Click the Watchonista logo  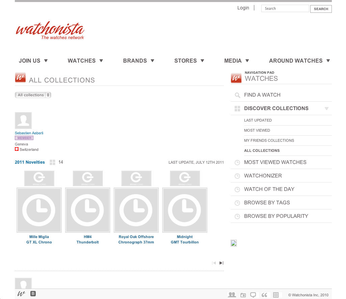[50, 31]
